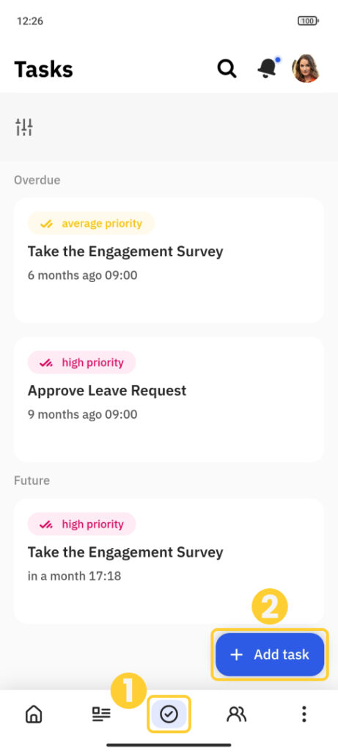Open search with the magnifier icon

(x=227, y=68)
